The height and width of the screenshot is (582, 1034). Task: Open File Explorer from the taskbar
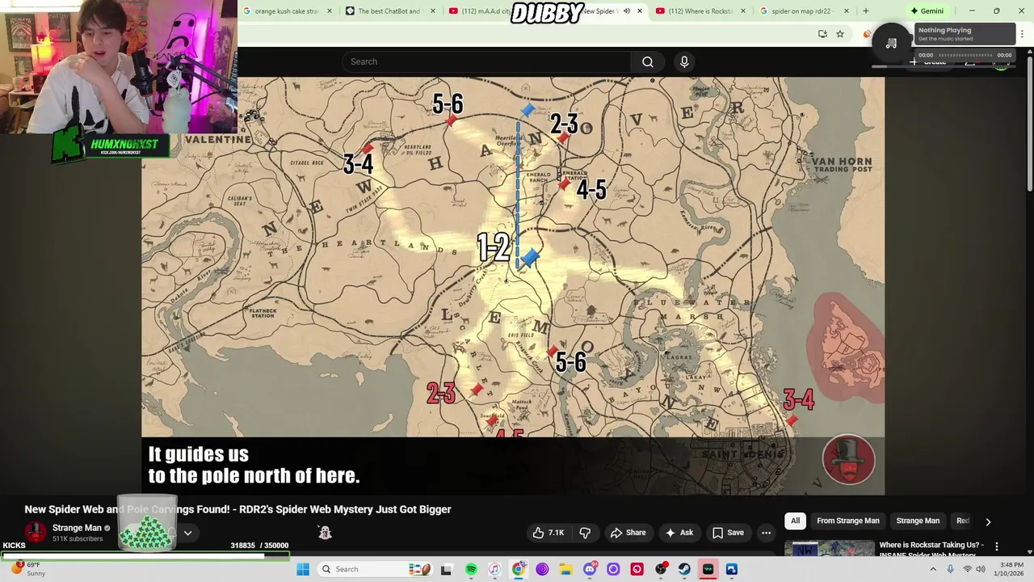click(x=565, y=569)
